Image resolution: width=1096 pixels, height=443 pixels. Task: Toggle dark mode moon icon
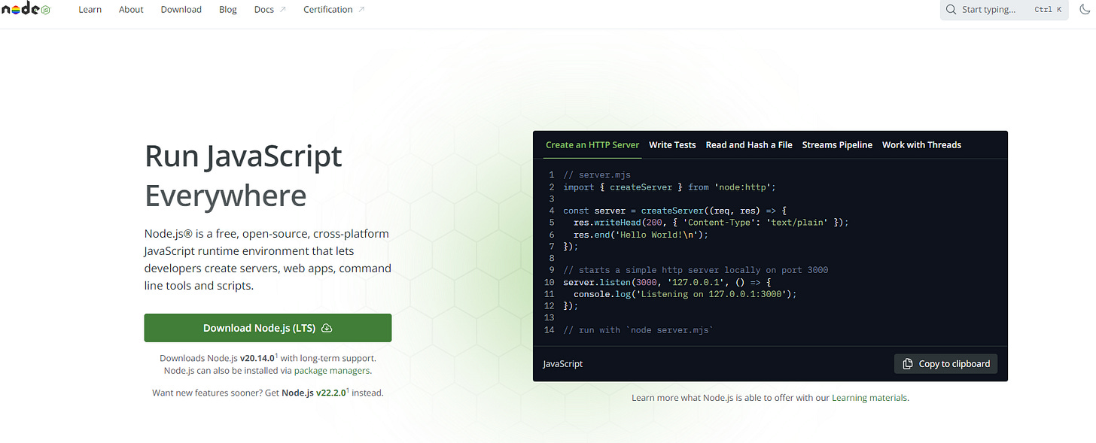[1083, 10]
